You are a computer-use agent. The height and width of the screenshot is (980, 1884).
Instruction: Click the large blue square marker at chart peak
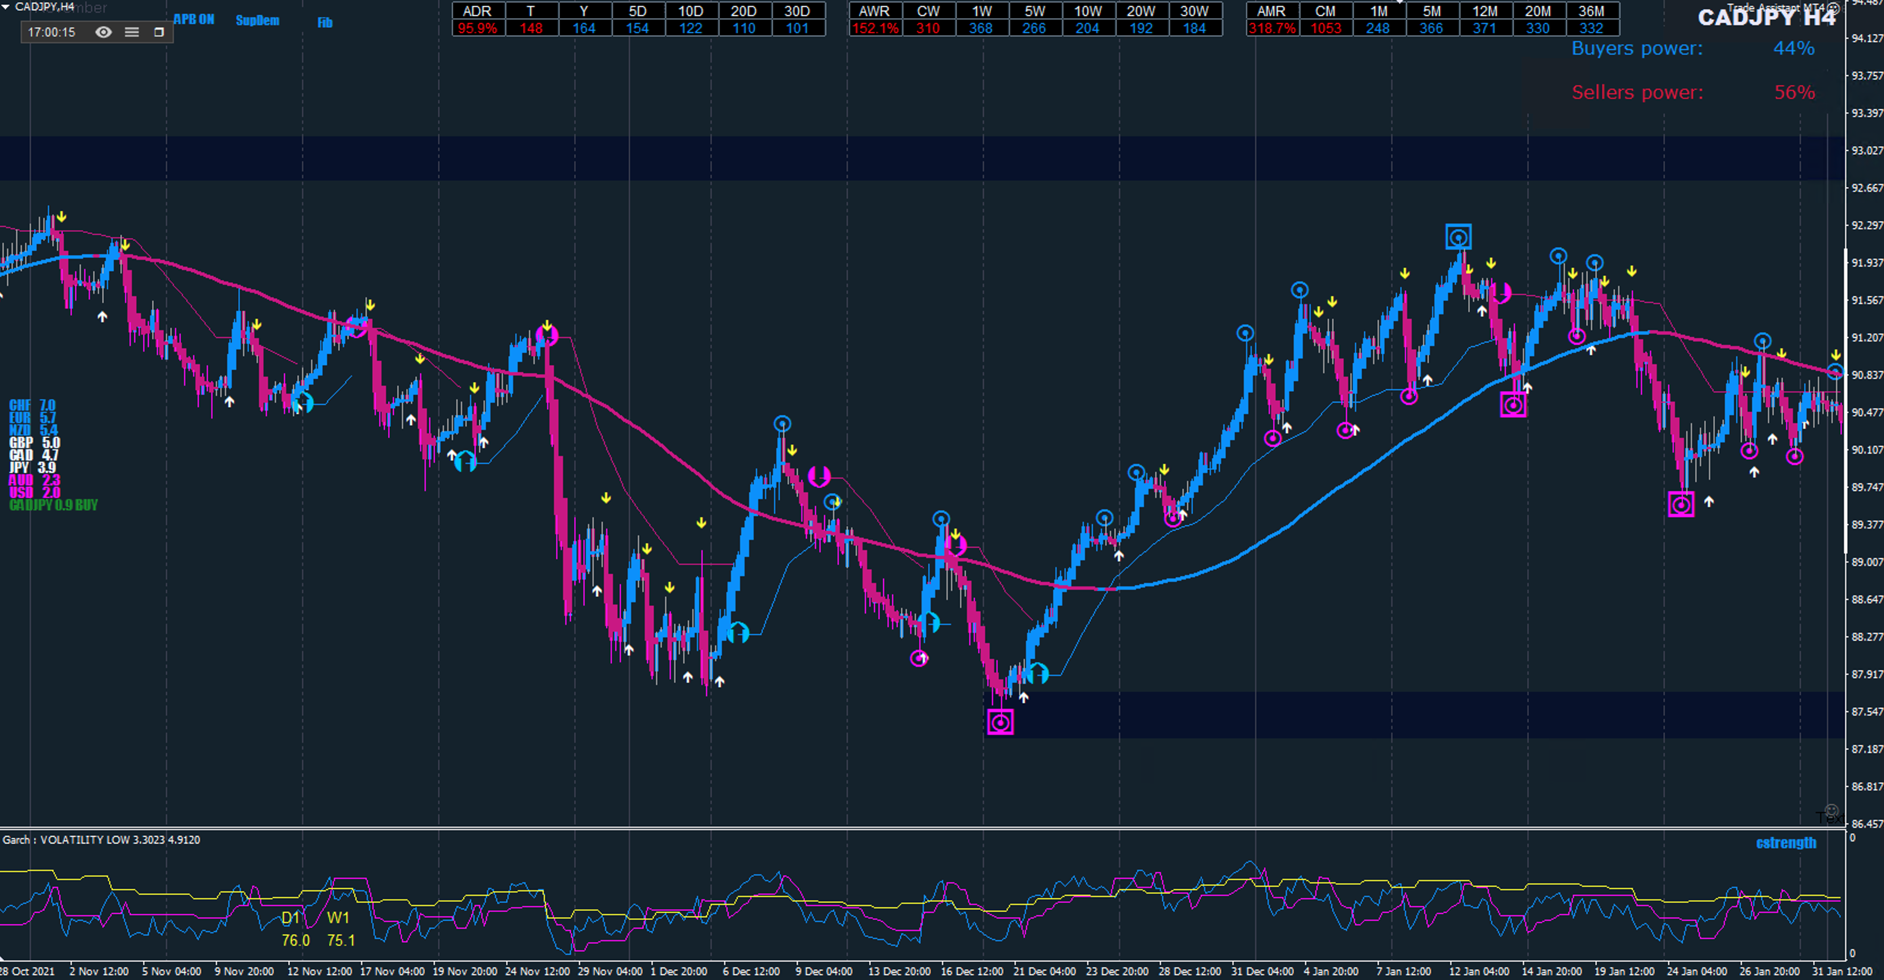1458,238
